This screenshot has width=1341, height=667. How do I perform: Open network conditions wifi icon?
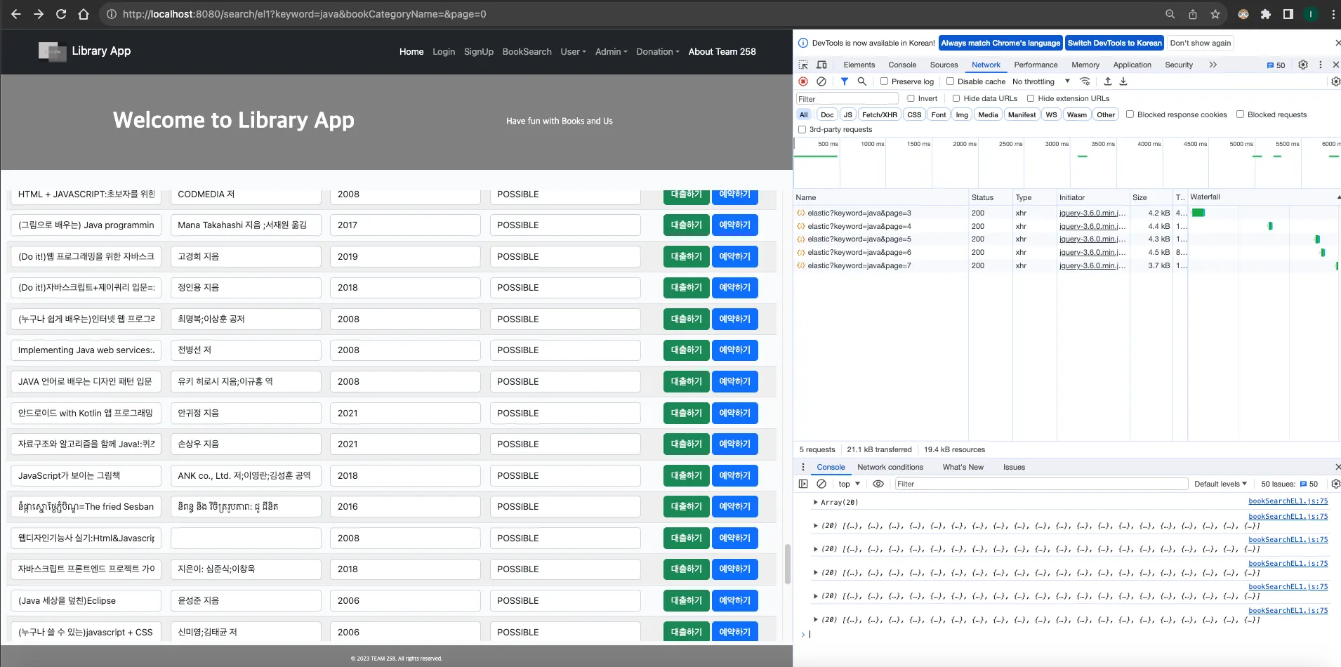(1085, 81)
